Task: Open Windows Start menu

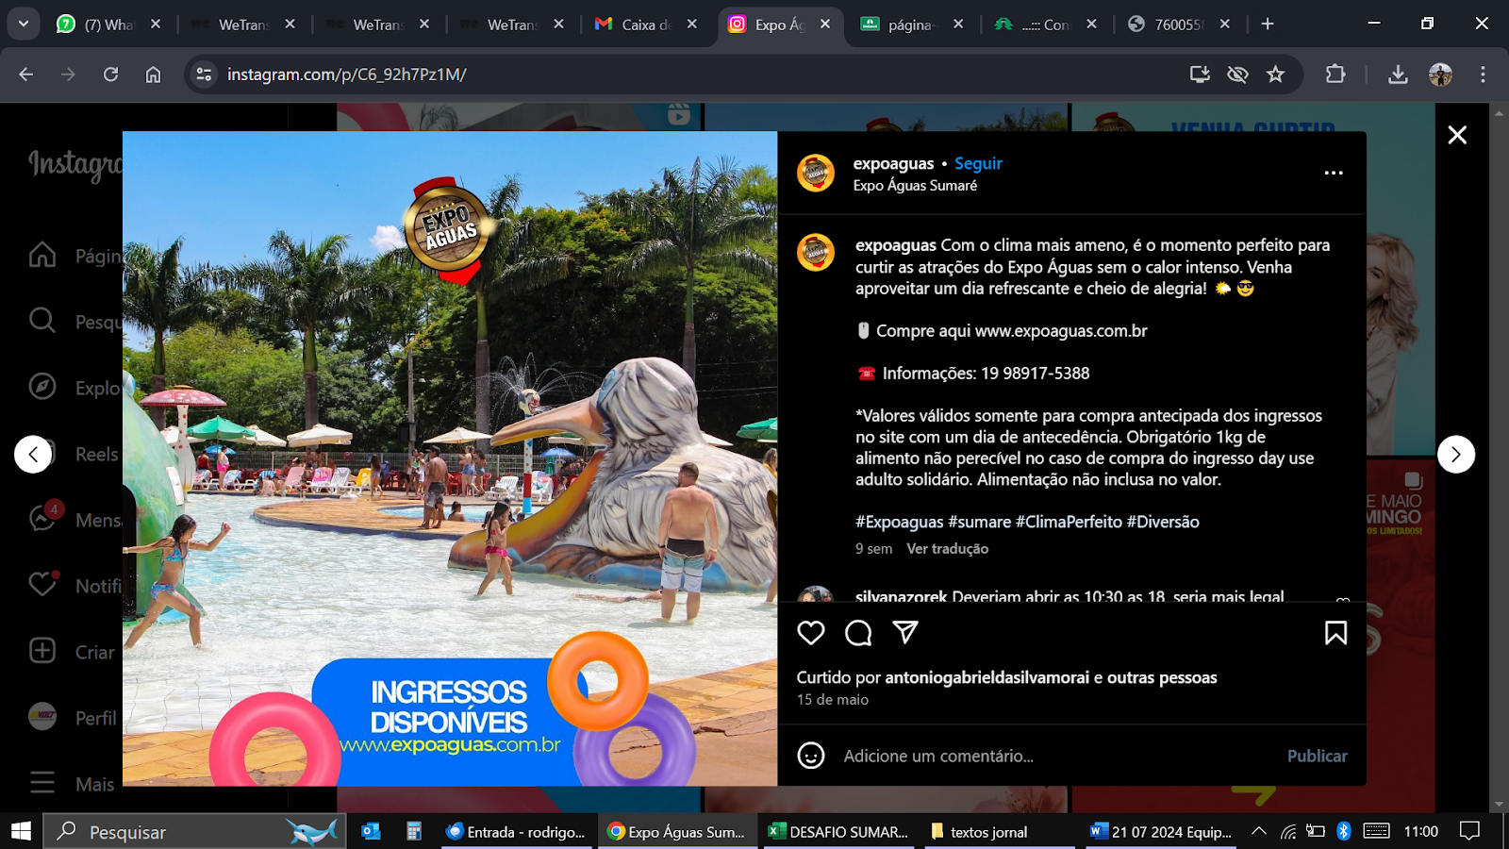Action: [21, 831]
